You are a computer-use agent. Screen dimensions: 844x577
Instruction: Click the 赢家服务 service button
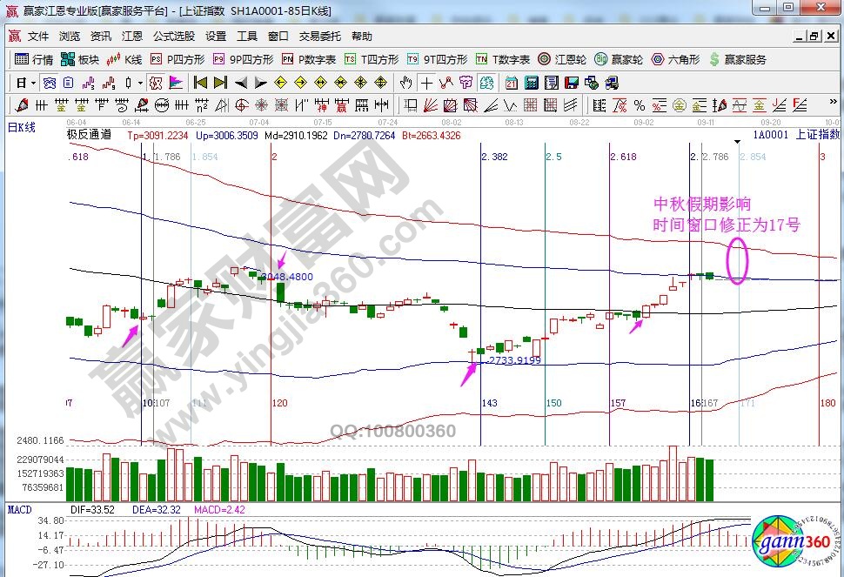(740, 59)
